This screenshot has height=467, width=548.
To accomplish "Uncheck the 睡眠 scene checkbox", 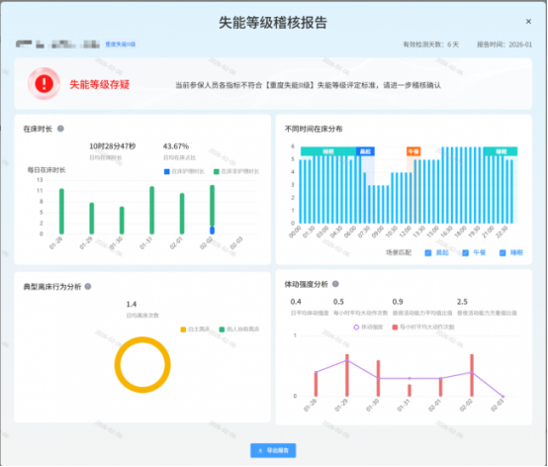I will (x=502, y=252).
